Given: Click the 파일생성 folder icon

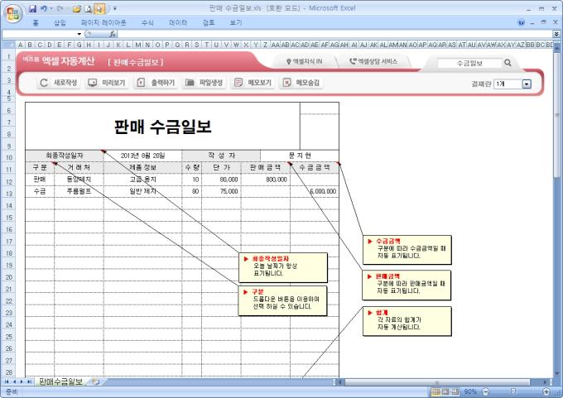Looking at the screenshot, I should coord(190,83).
